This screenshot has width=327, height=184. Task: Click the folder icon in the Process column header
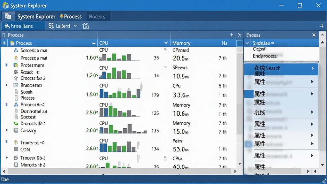pos(12,43)
